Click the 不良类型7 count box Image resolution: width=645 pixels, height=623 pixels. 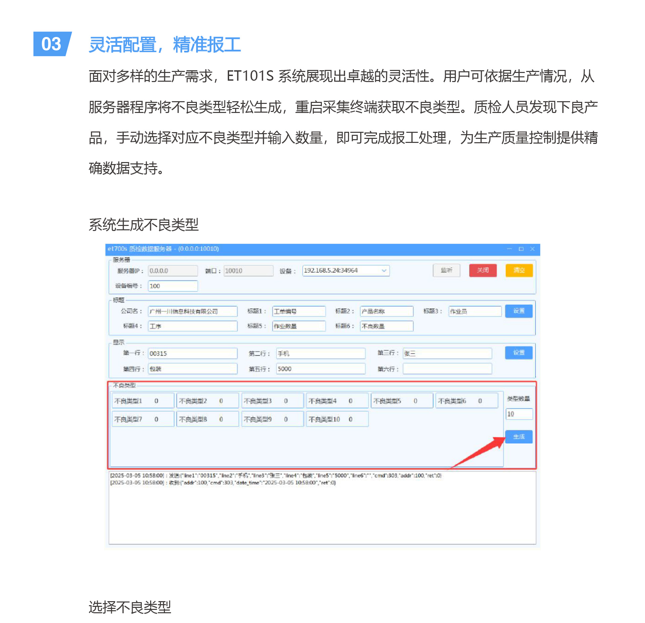coord(143,419)
